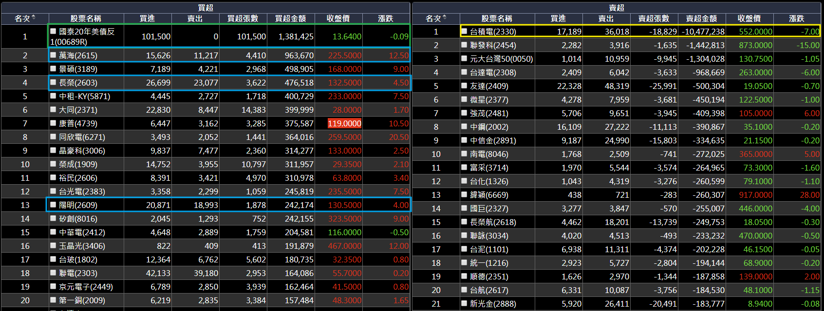Click the 買超張數 column header
This screenshot has height=311, width=824.
coord(243,18)
